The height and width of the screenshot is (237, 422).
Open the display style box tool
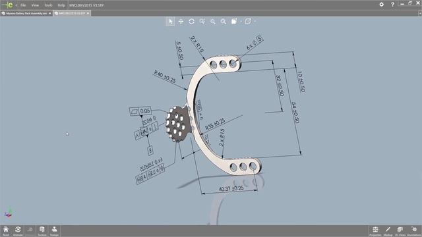tap(234, 22)
